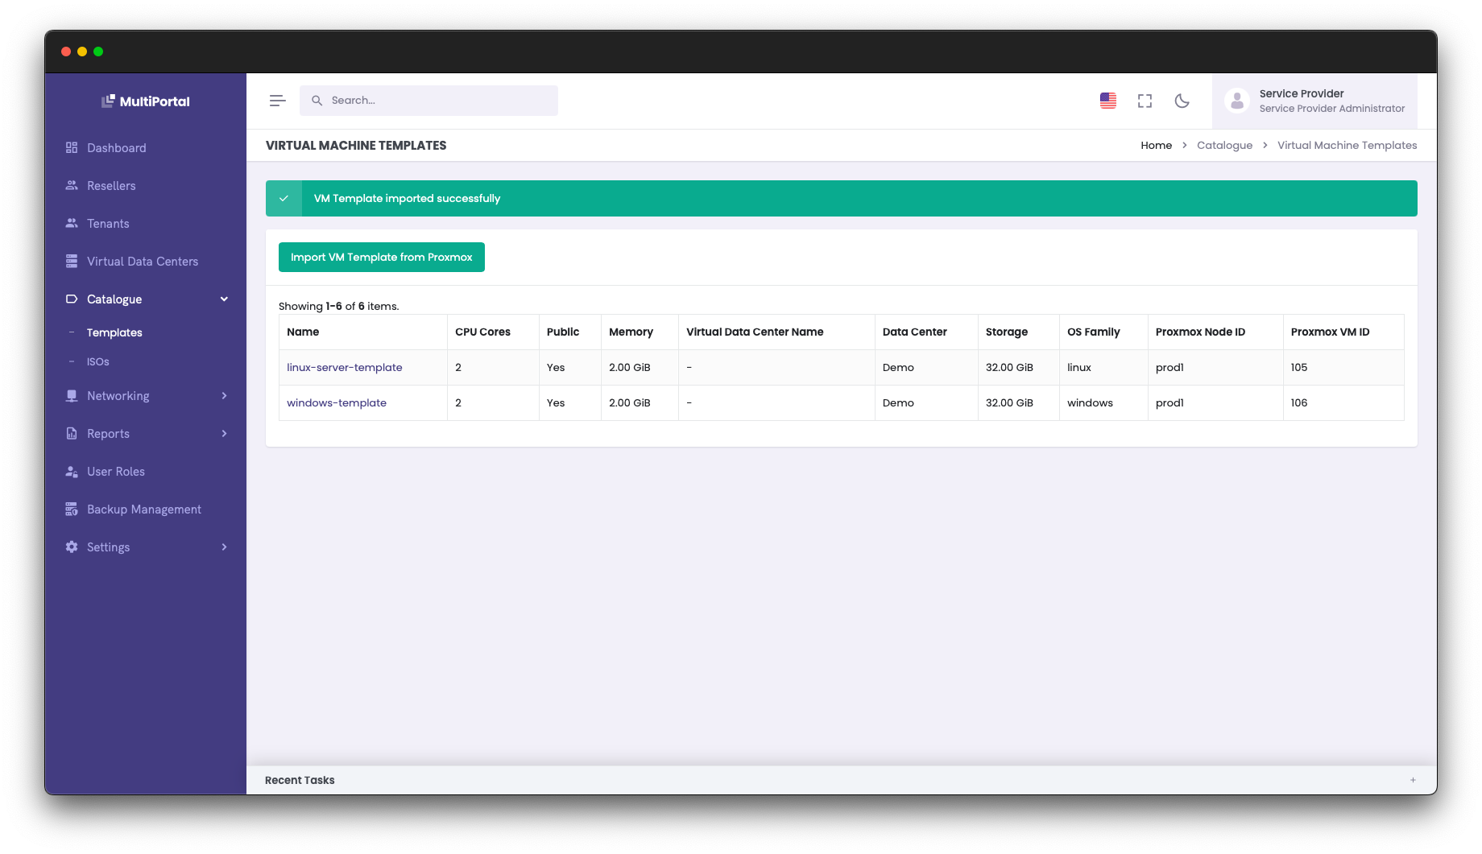The height and width of the screenshot is (854, 1482).
Task: Expand the Reports submenu arrow
Action: [x=224, y=434]
